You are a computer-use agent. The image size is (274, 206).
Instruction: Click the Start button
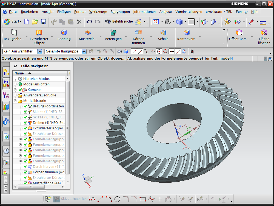pos(13,21)
